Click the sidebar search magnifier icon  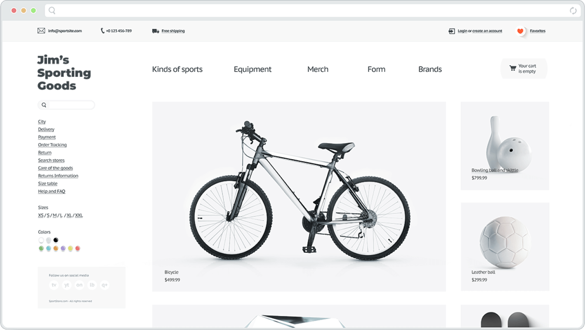click(x=44, y=105)
